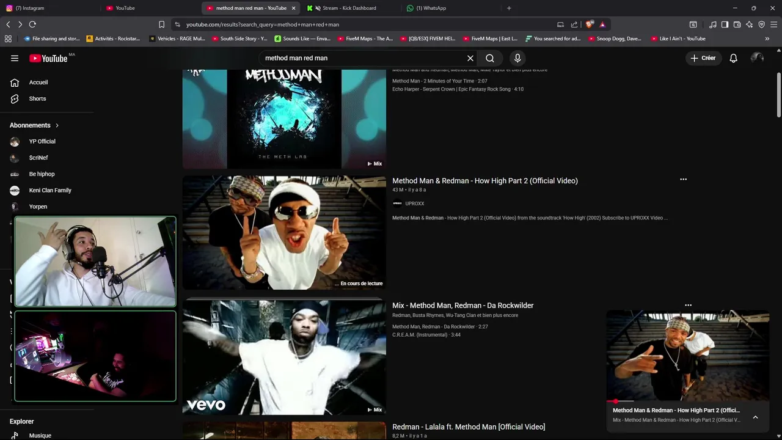
Task: Open Method Man & Redman - How High Part 2 title
Action: (x=485, y=180)
